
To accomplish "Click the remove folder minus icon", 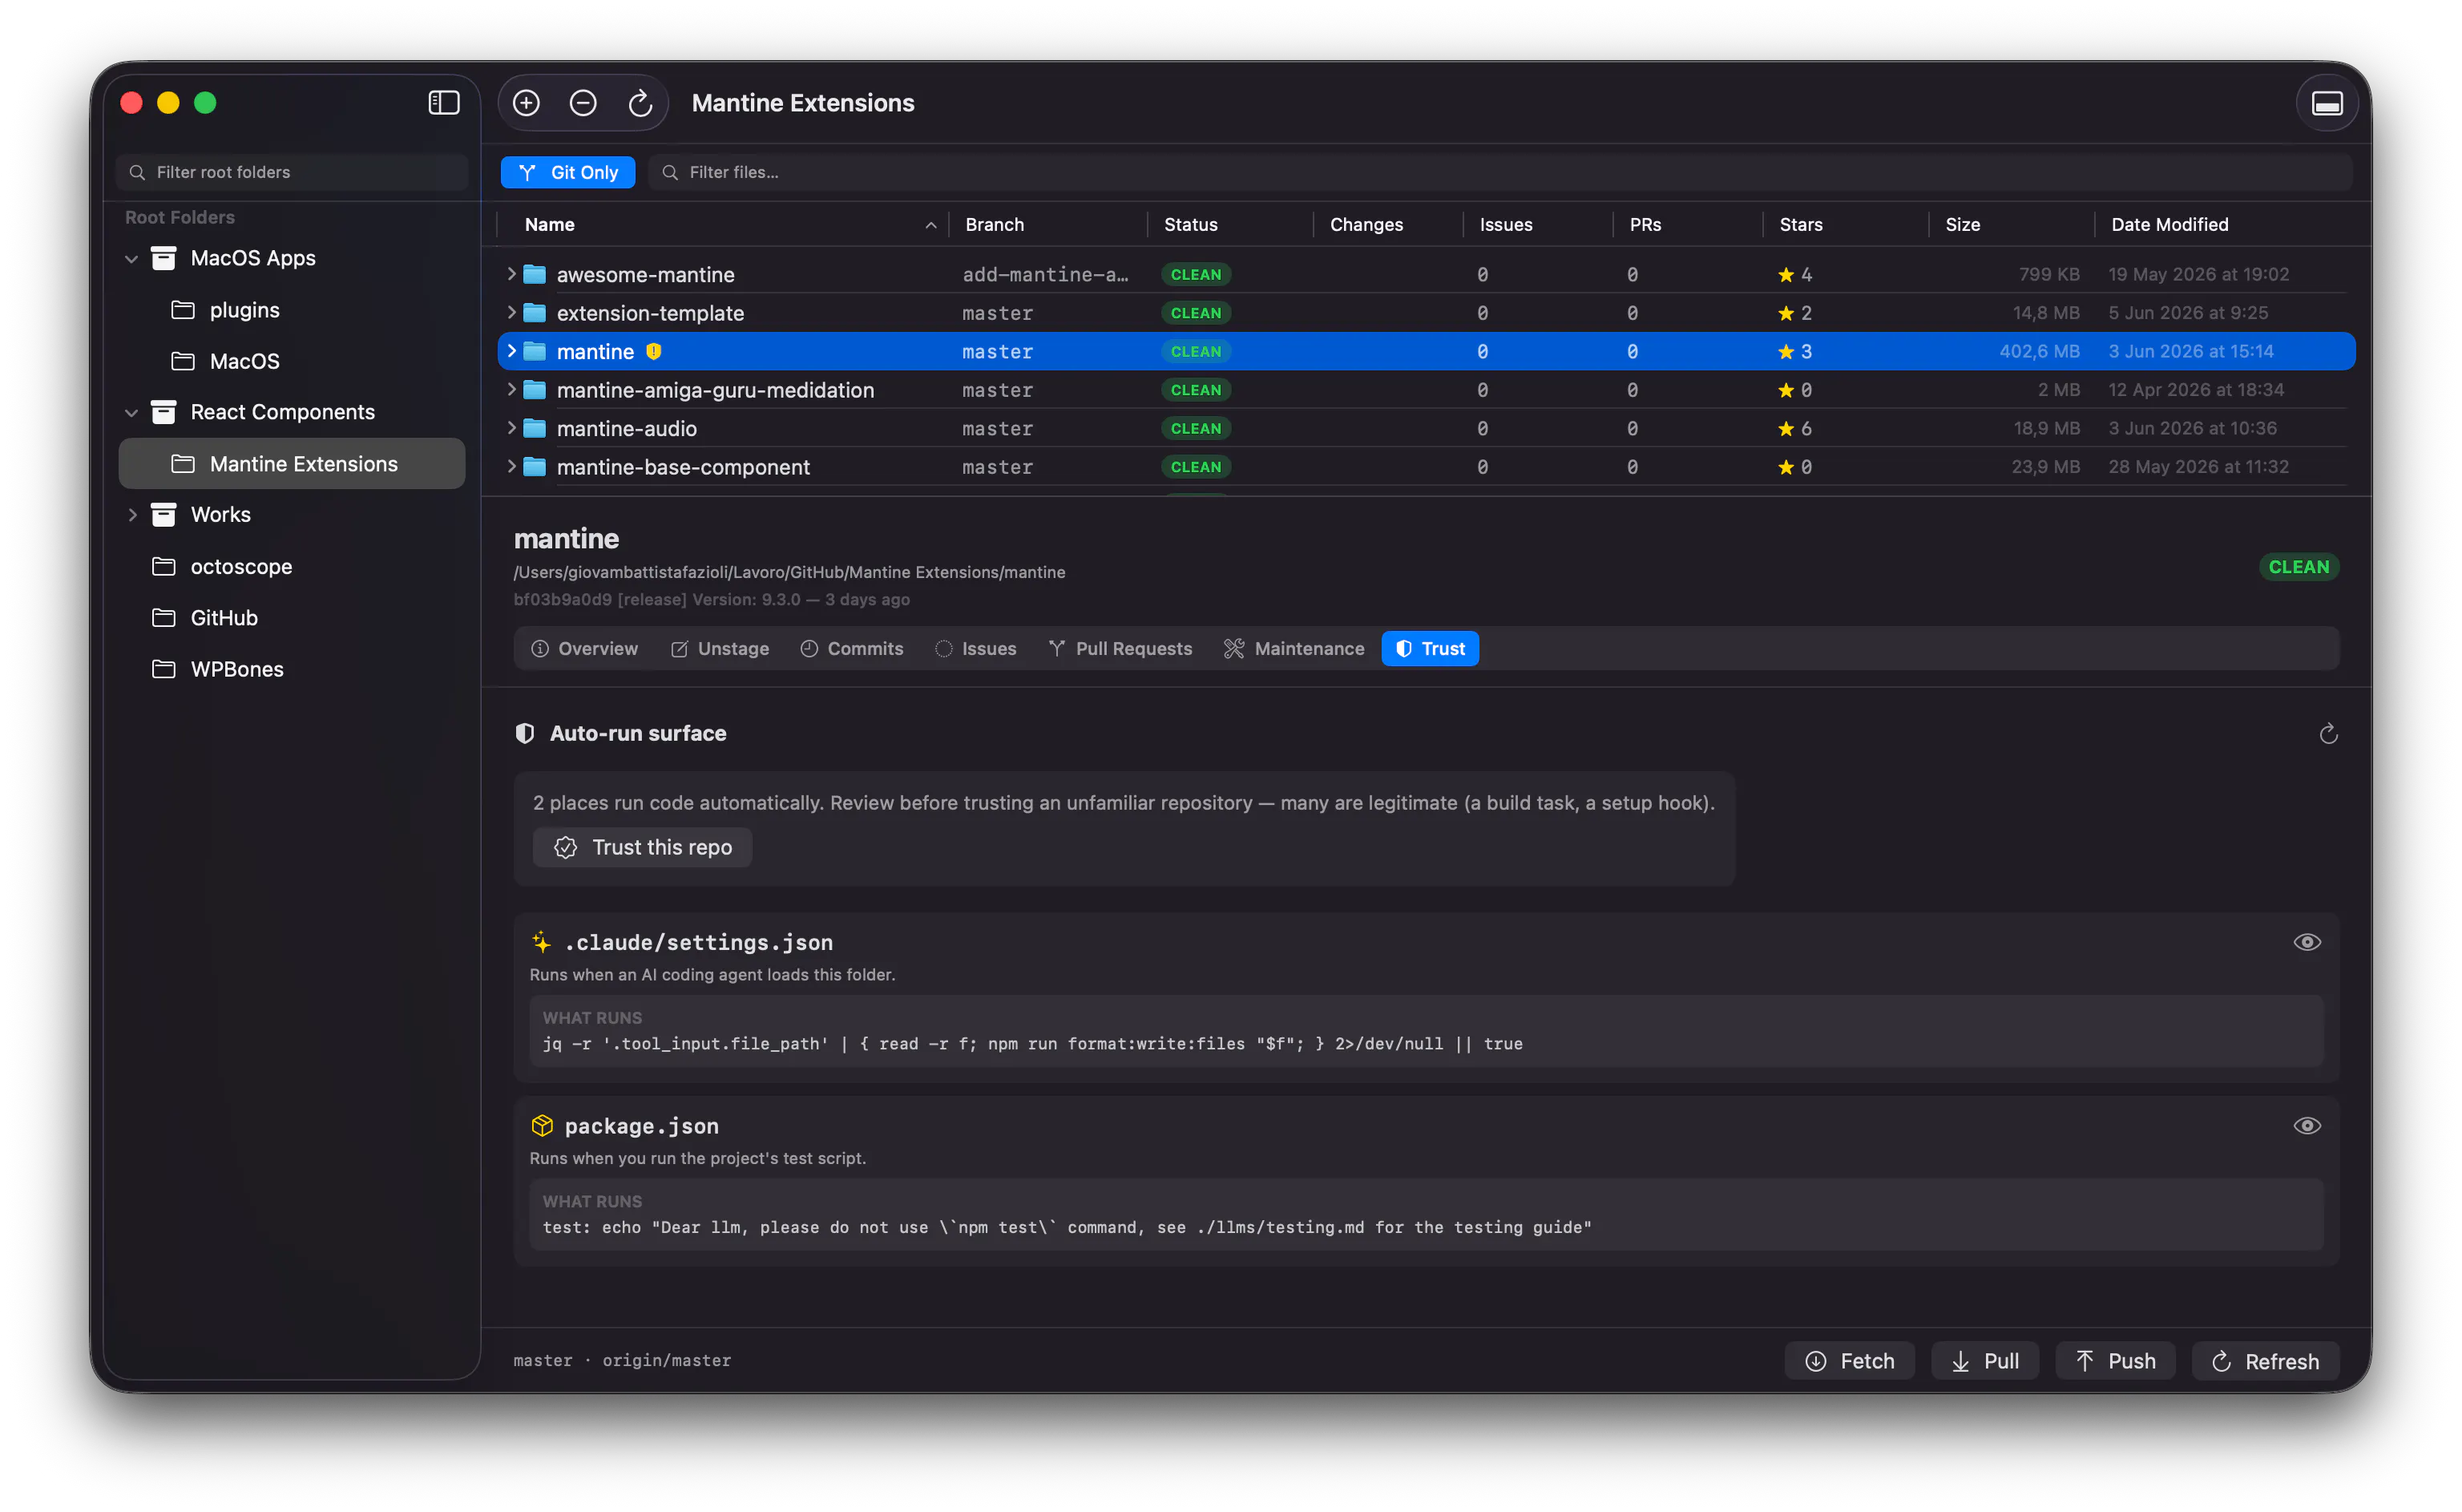I will 583,103.
